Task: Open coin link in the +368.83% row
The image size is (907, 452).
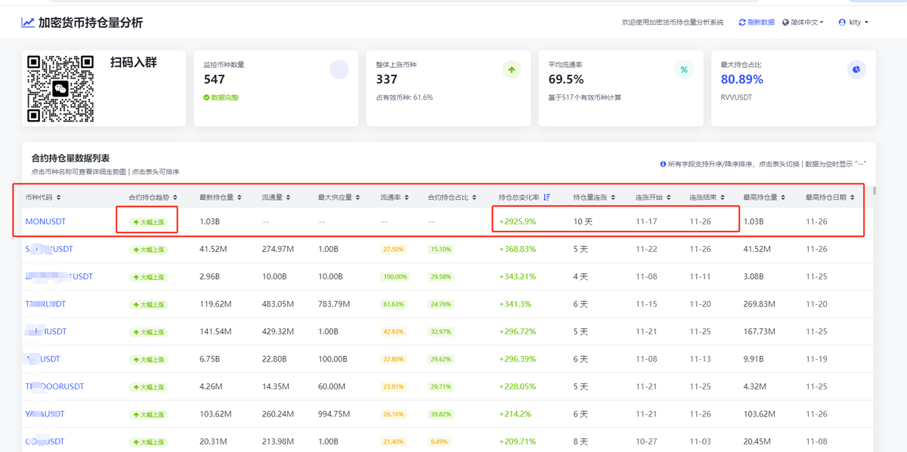Action: pos(49,249)
